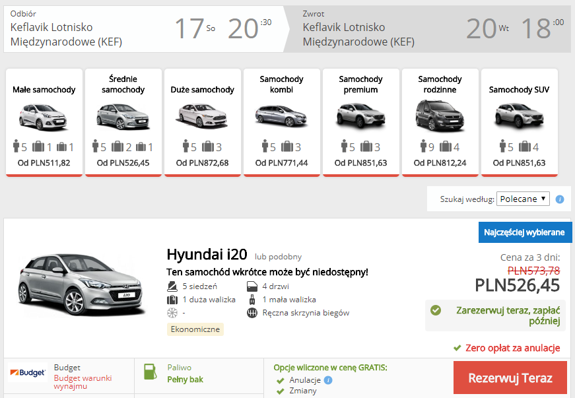This screenshot has width=575, height=398.
Task: Click the Ręczna skrzynia biegów label
Action: click(x=306, y=313)
